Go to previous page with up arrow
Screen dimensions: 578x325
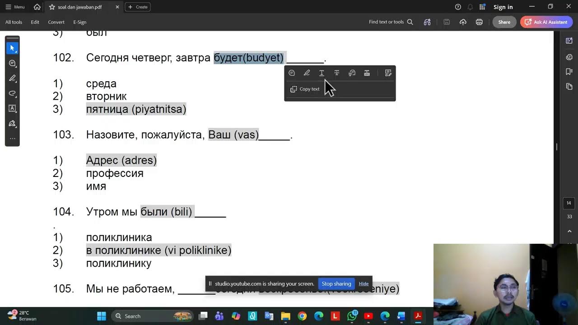pos(569,232)
